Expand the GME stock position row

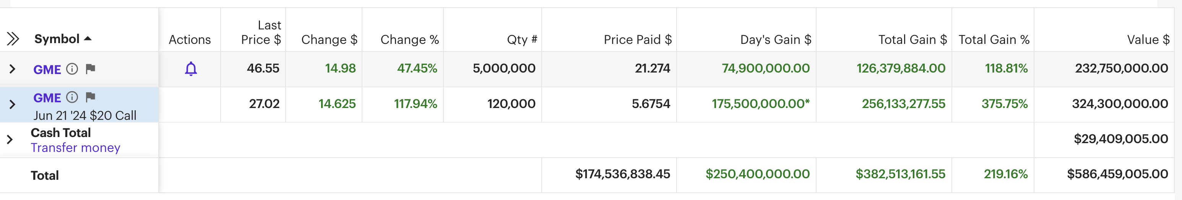click(12, 69)
